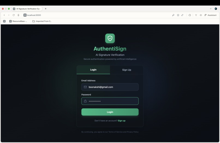Click the 'Secure authentication powered by artificial intelligence' text
Viewport: 220px width, 143px height.
[110, 59]
